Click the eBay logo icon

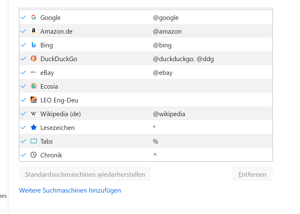pyautogui.click(x=34, y=72)
